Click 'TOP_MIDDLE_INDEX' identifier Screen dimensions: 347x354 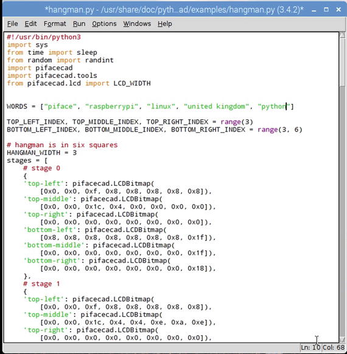click(x=105, y=122)
